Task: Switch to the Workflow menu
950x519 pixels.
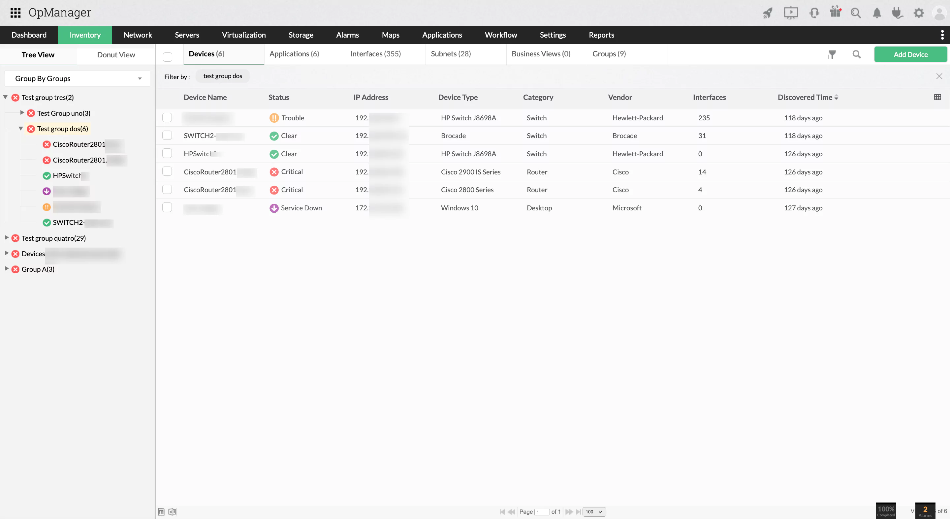Action: [501, 35]
